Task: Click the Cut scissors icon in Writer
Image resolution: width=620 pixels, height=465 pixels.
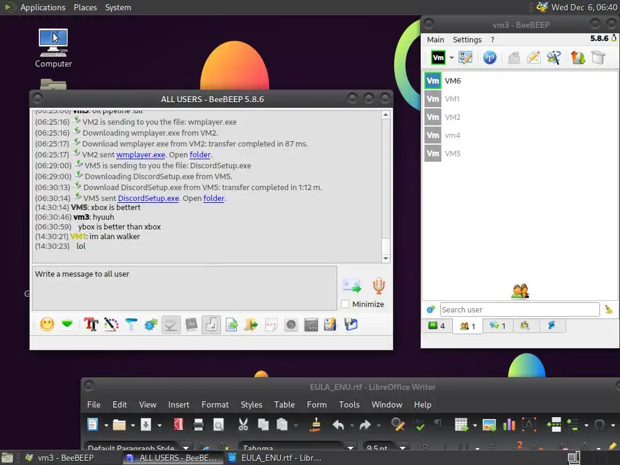Action: 243,425
